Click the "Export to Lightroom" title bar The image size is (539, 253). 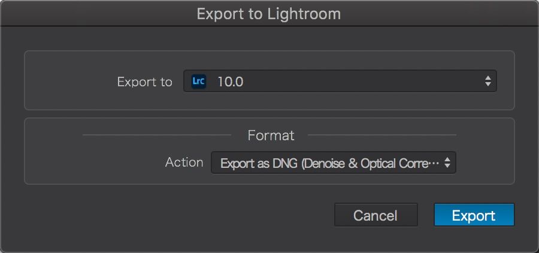[x=269, y=13]
